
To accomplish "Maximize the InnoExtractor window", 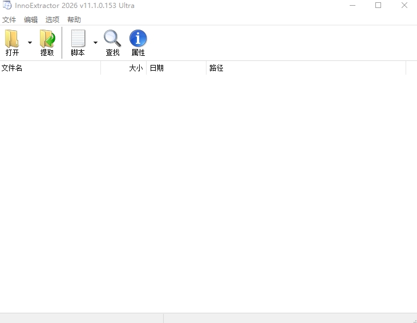I will tap(378, 5).
